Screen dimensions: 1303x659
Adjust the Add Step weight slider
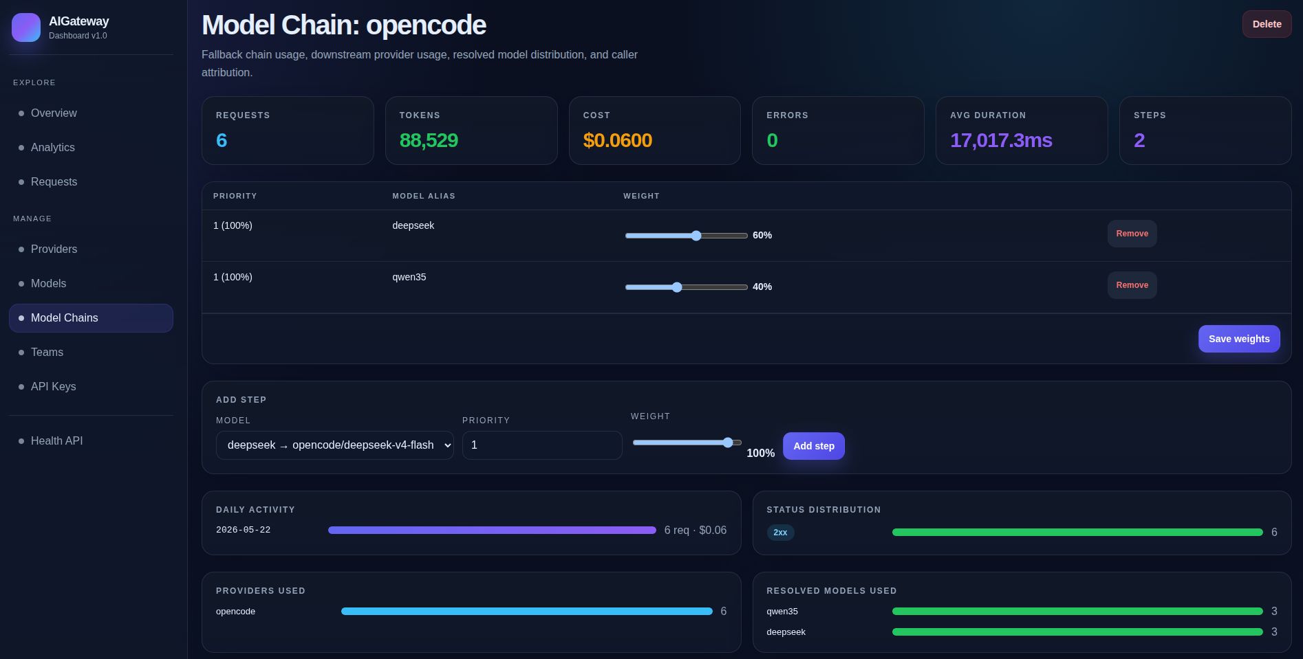pos(687,443)
